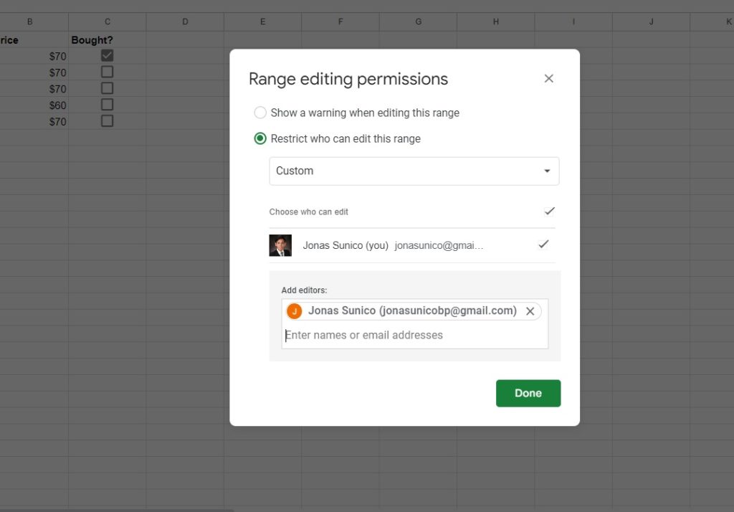Open the Custom permissions dropdown

414,171
